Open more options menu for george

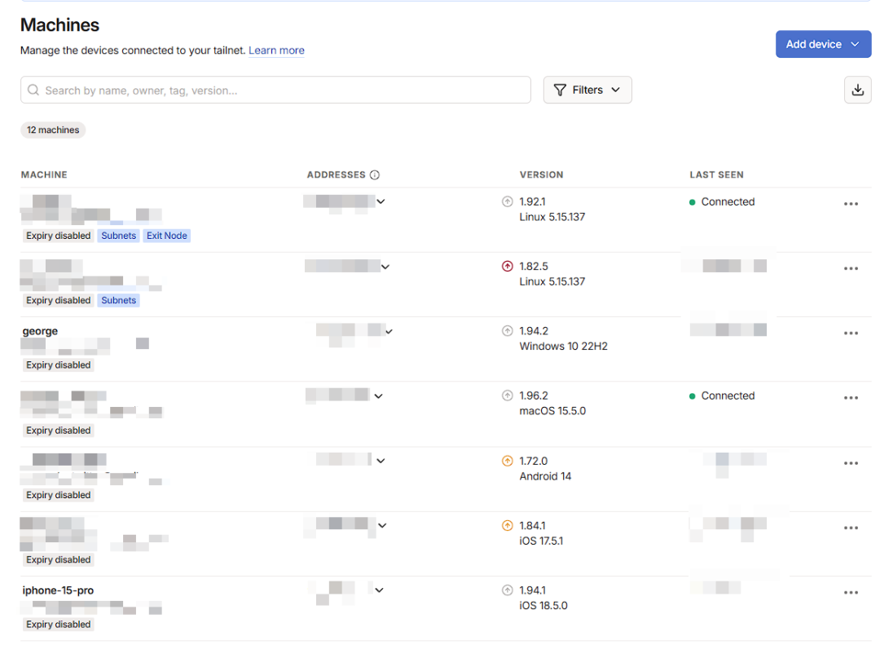(x=851, y=334)
